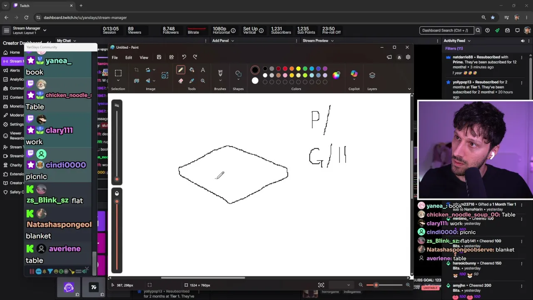533x300 pixels.
Task: Open the Paint account profile icon
Action: pos(399,57)
